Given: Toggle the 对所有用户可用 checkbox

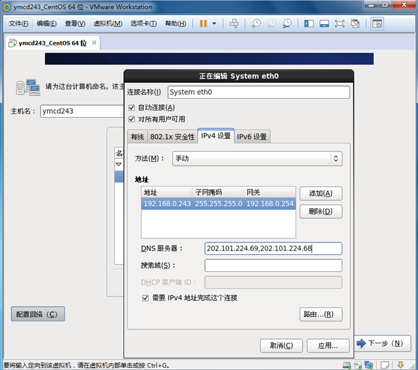Looking at the screenshot, I should click(x=132, y=119).
